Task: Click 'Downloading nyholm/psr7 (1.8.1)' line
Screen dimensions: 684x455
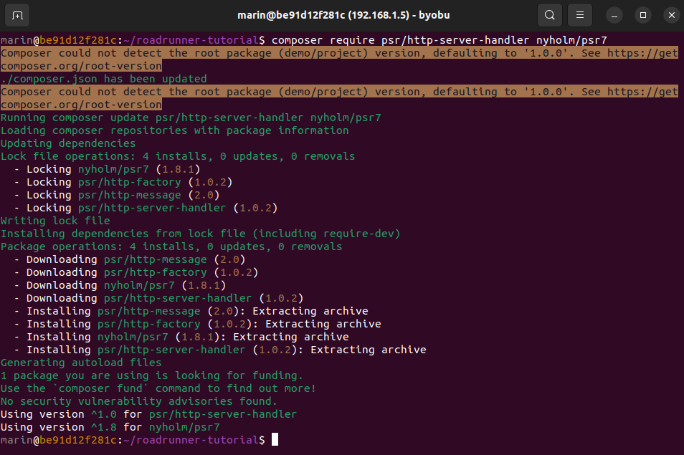Action: click(120, 285)
